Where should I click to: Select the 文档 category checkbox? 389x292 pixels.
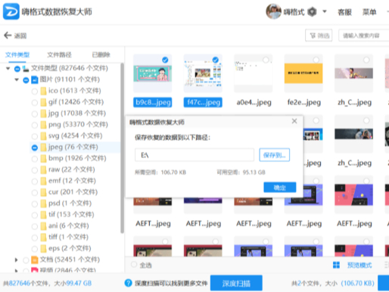(x=26, y=260)
